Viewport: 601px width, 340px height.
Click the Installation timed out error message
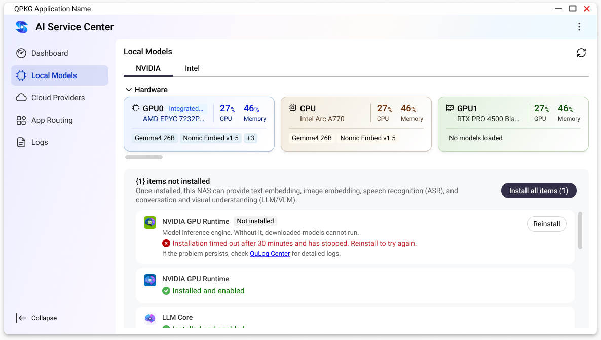pos(294,243)
